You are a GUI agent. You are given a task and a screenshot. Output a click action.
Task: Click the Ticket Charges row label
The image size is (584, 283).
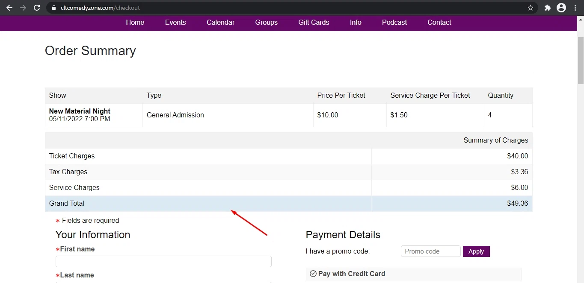tap(72, 156)
